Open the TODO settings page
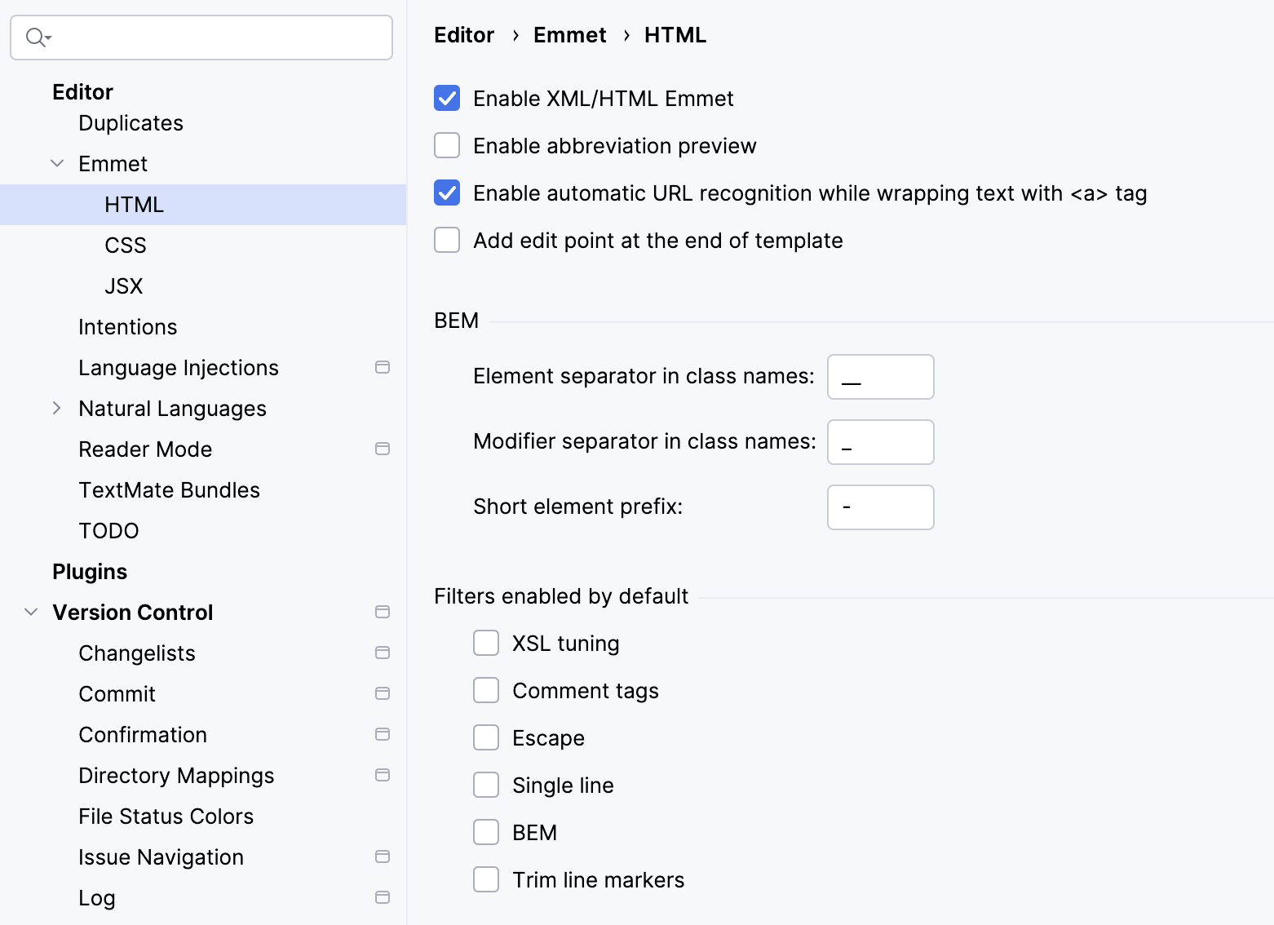Screen dimensions: 1274x925 click(x=108, y=530)
